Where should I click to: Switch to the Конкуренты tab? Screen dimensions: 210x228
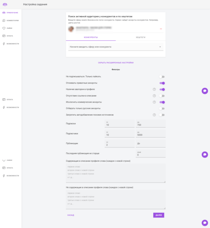point(91,37)
